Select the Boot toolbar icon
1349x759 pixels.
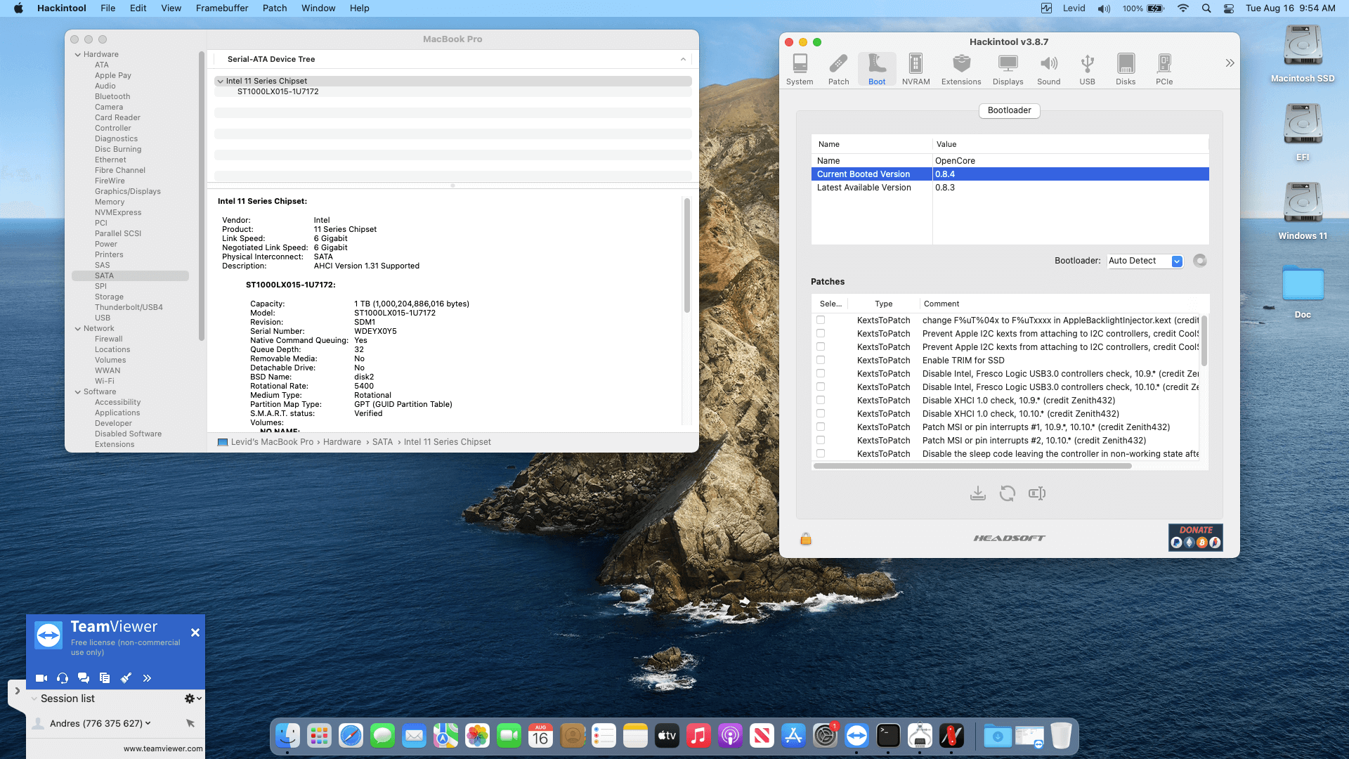[877, 70]
